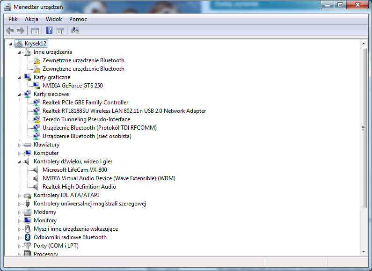Select Realtek PCIe GBE Family Controller
372x271 pixels.
(x=86, y=103)
